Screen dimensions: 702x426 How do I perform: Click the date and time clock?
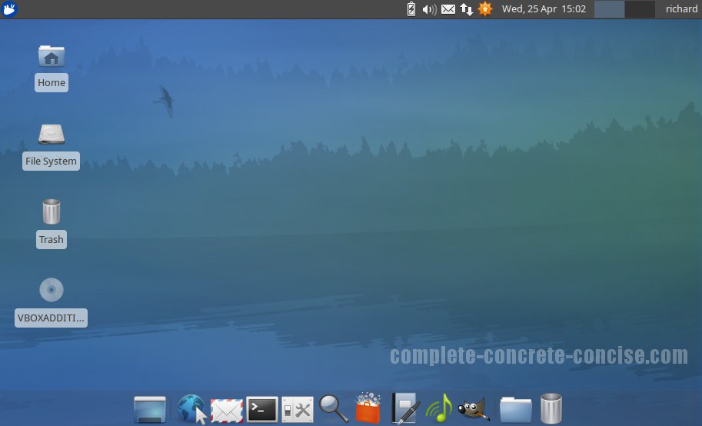(544, 9)
